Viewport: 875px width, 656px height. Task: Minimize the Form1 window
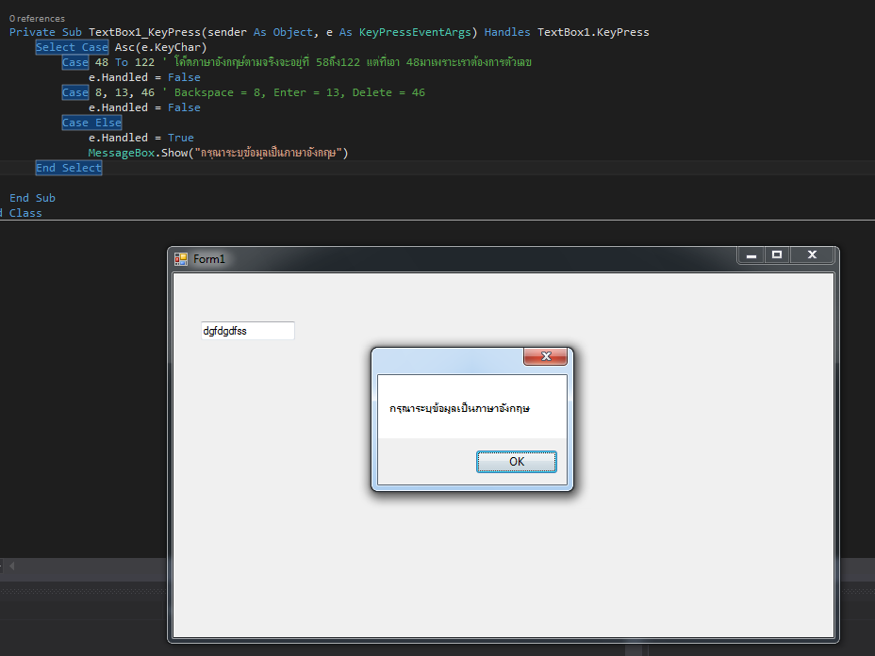click(751, 255)
